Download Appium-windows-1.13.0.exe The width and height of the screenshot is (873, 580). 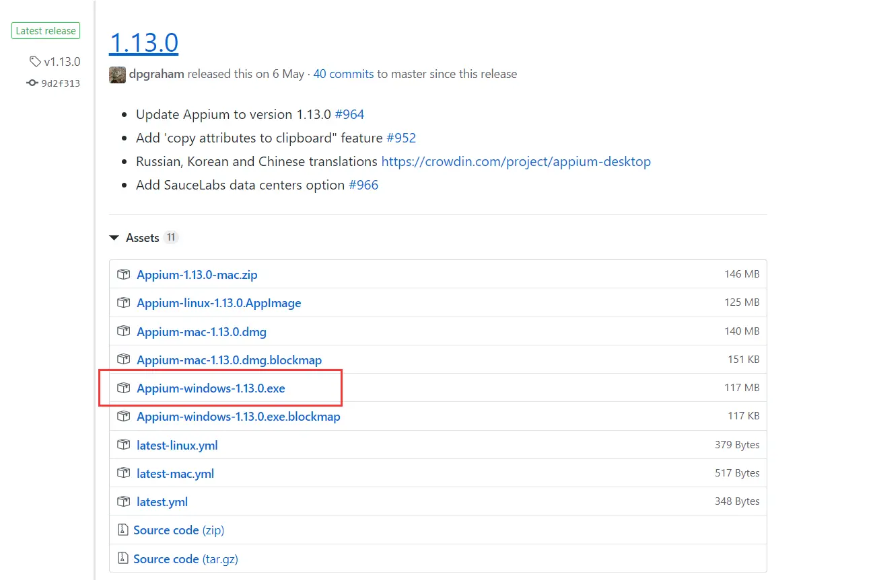tap(211, 388)
